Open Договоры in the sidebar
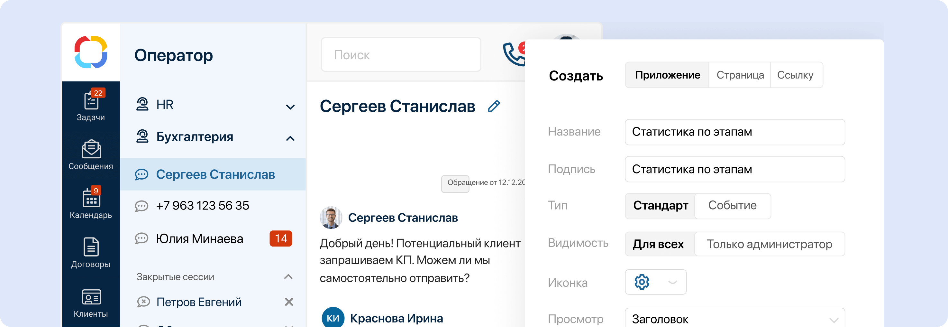This screenshot has width=948, height=327. point(91,253)
